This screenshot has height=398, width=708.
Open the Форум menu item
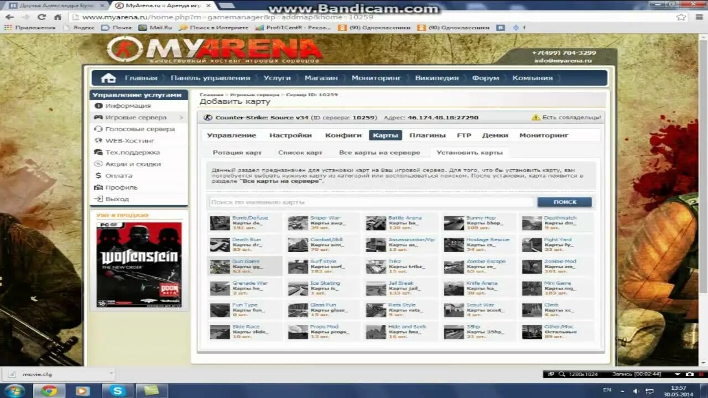(x=486, y=78)
